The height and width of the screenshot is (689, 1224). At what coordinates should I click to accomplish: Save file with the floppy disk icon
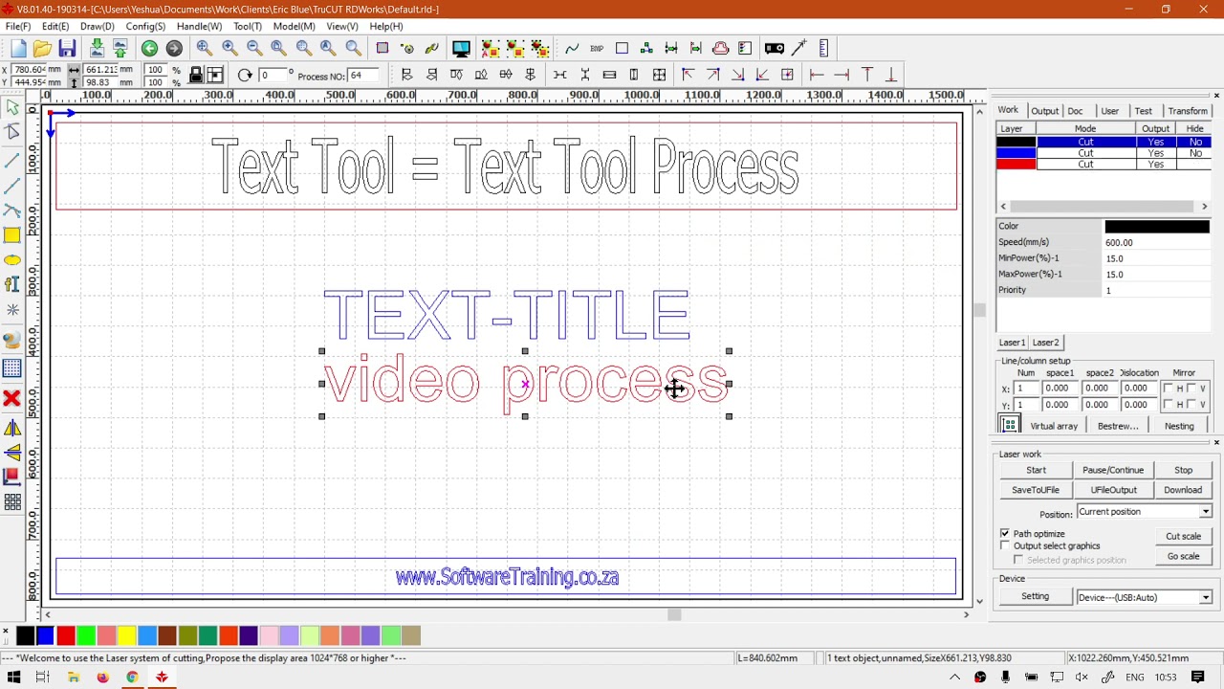tap(67, 49)
